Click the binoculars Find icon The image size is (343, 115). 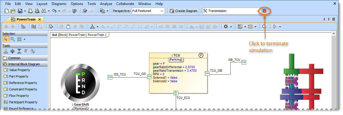(43, 11)
